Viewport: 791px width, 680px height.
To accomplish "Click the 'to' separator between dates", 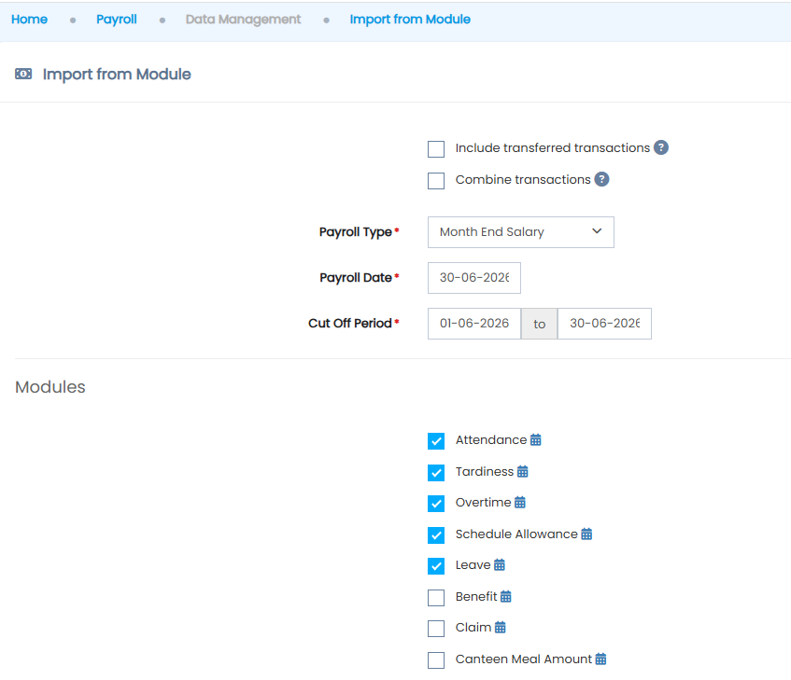I will 539,324.
